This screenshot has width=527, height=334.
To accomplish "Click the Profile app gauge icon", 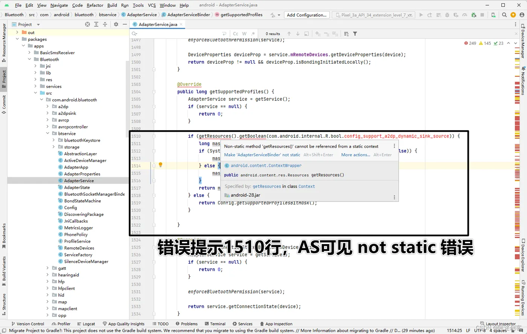I will 465,15.
